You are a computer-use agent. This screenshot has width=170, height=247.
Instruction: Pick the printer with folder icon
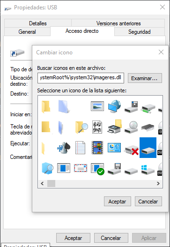click(115, 127)
